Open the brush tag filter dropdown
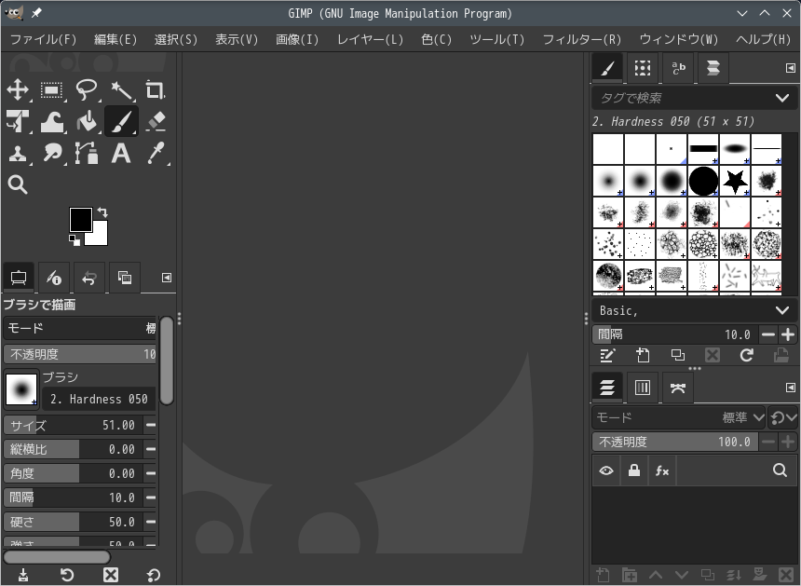 [x=781, y=98]
